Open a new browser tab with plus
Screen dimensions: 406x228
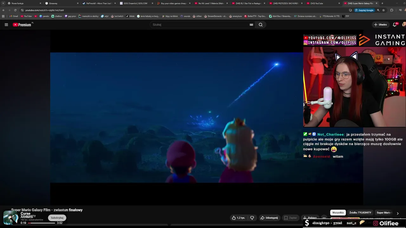pyautogui.click(x=382, y=3)
